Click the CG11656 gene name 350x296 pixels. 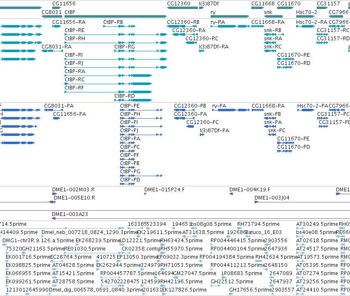click(64, 4)
